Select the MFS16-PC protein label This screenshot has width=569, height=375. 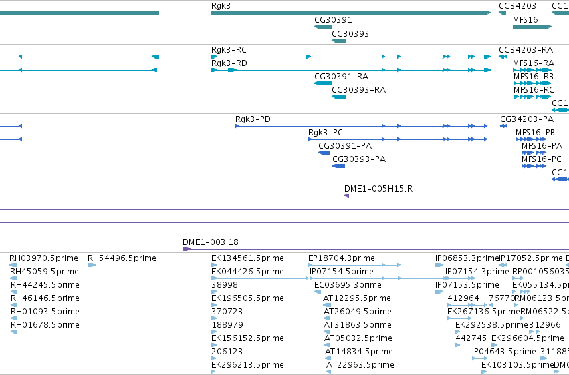(542, 159)
